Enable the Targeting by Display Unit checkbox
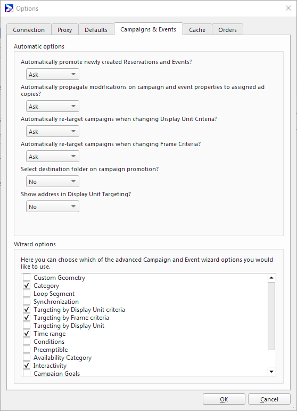Viewport: 297px width, 411px height. tap(27, 326)
